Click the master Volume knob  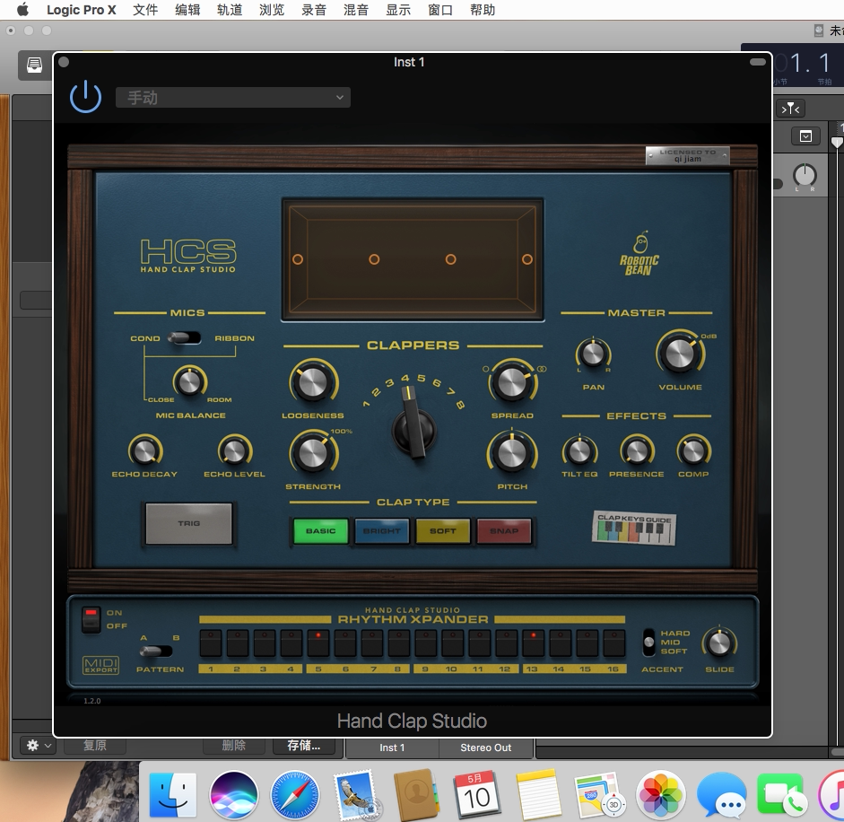tap(680, 354)
